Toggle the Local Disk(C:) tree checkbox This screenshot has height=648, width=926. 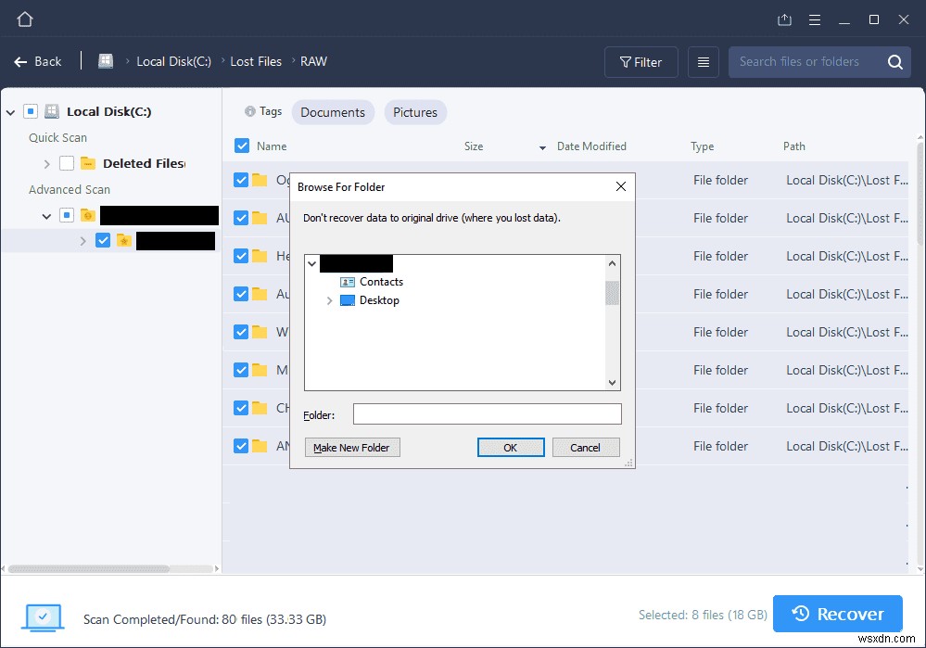[x=31, y=111]
